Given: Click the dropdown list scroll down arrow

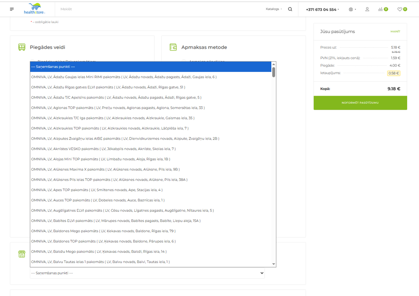Looking at the screenshot, I should pos(274,264).
